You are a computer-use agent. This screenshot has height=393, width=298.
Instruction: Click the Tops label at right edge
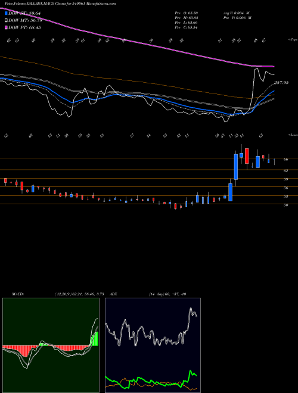[293, 40]
